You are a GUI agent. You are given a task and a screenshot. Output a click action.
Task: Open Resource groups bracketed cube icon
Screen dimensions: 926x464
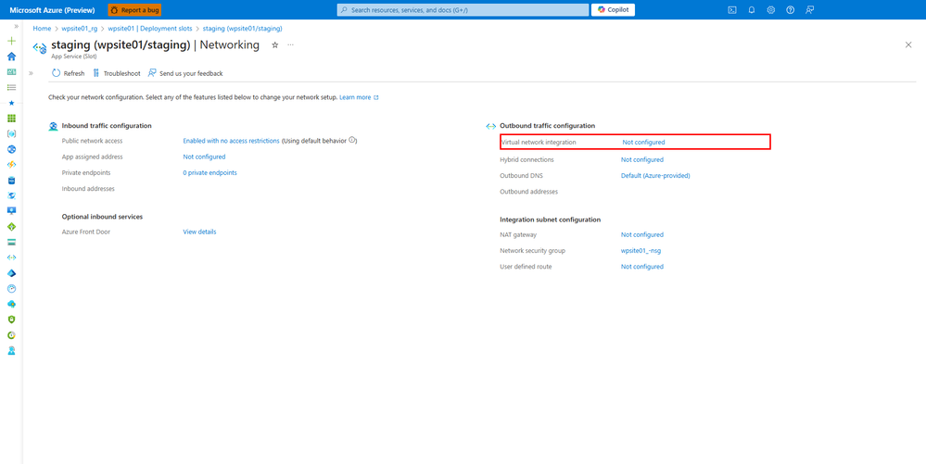(11, 134)
